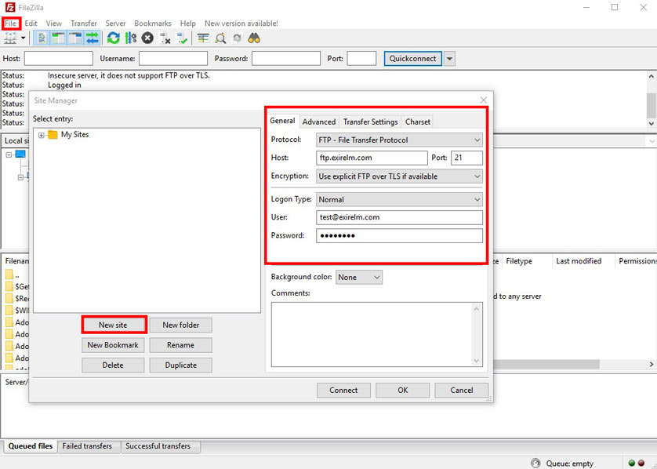Open the Server menu

(x=115, y=24)
